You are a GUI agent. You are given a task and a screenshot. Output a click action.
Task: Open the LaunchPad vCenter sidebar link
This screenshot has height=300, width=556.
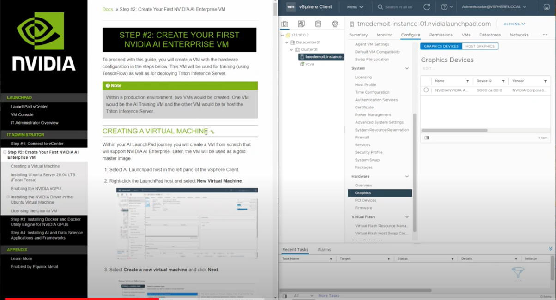pos(29,107)
